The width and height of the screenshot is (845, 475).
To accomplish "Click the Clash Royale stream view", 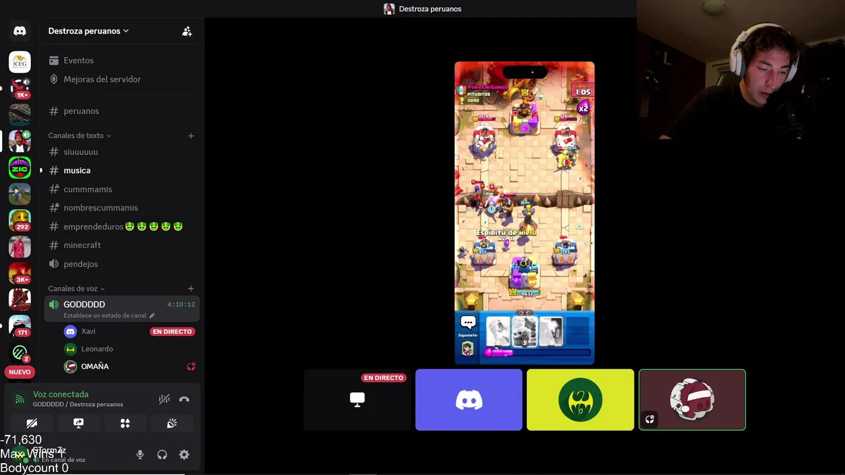I will [525, 212].
